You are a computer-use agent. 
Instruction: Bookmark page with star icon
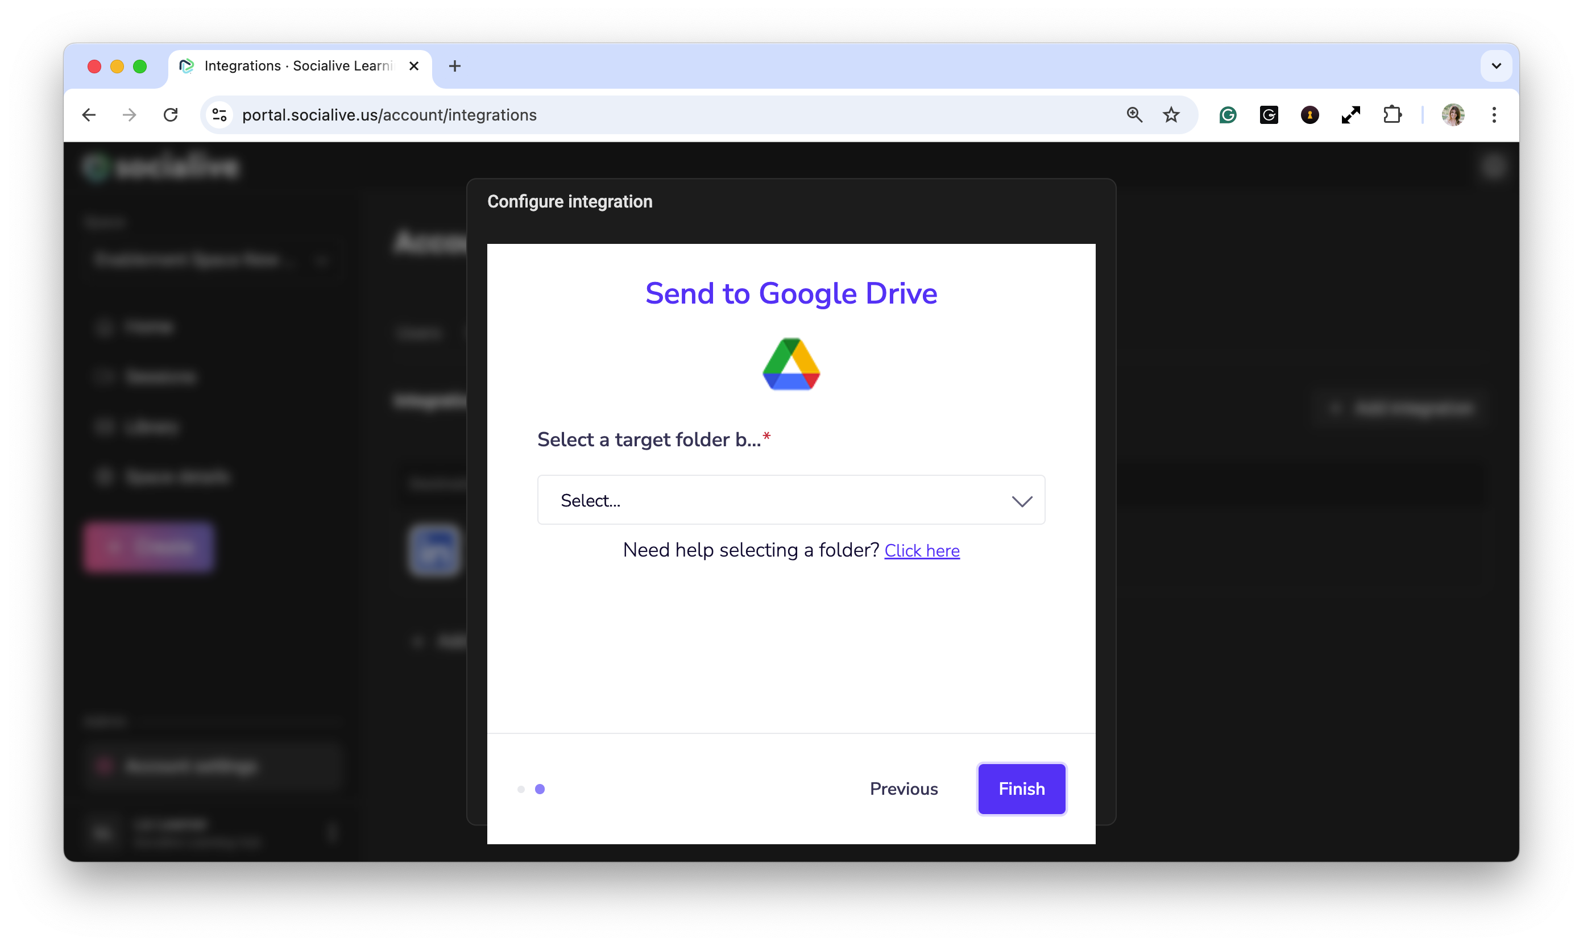1171,115
